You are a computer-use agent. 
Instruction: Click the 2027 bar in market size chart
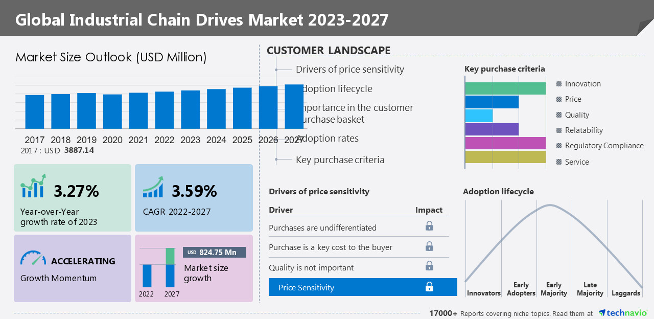pyautogui.click(x=294, y=106)
